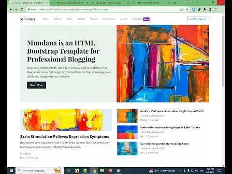Open the extensions puzzle-piece icon
The image size is (232, 174).
(204, 10)
